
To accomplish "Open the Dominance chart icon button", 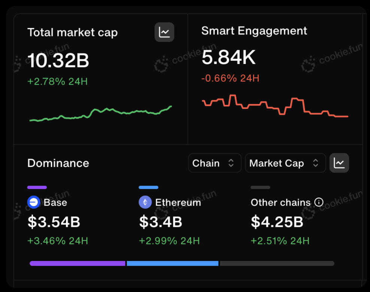I will pos(339,163).
